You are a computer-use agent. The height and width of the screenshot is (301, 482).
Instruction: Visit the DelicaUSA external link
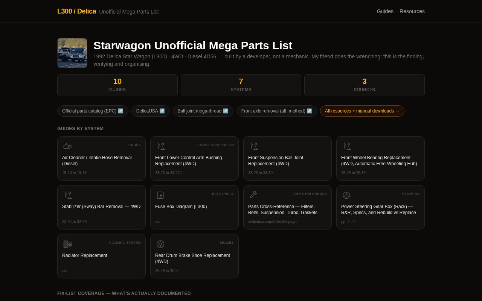tap(151, 111)
